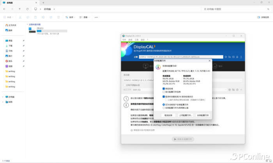Click the Explorer more options ellipsis

coord(96,17)
